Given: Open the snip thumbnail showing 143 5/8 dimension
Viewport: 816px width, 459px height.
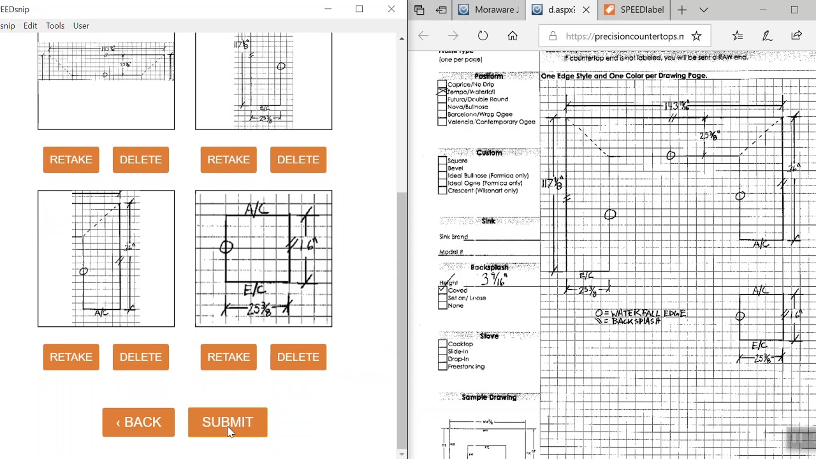Looking at the screenshot, I should click(x=106, y=82).
